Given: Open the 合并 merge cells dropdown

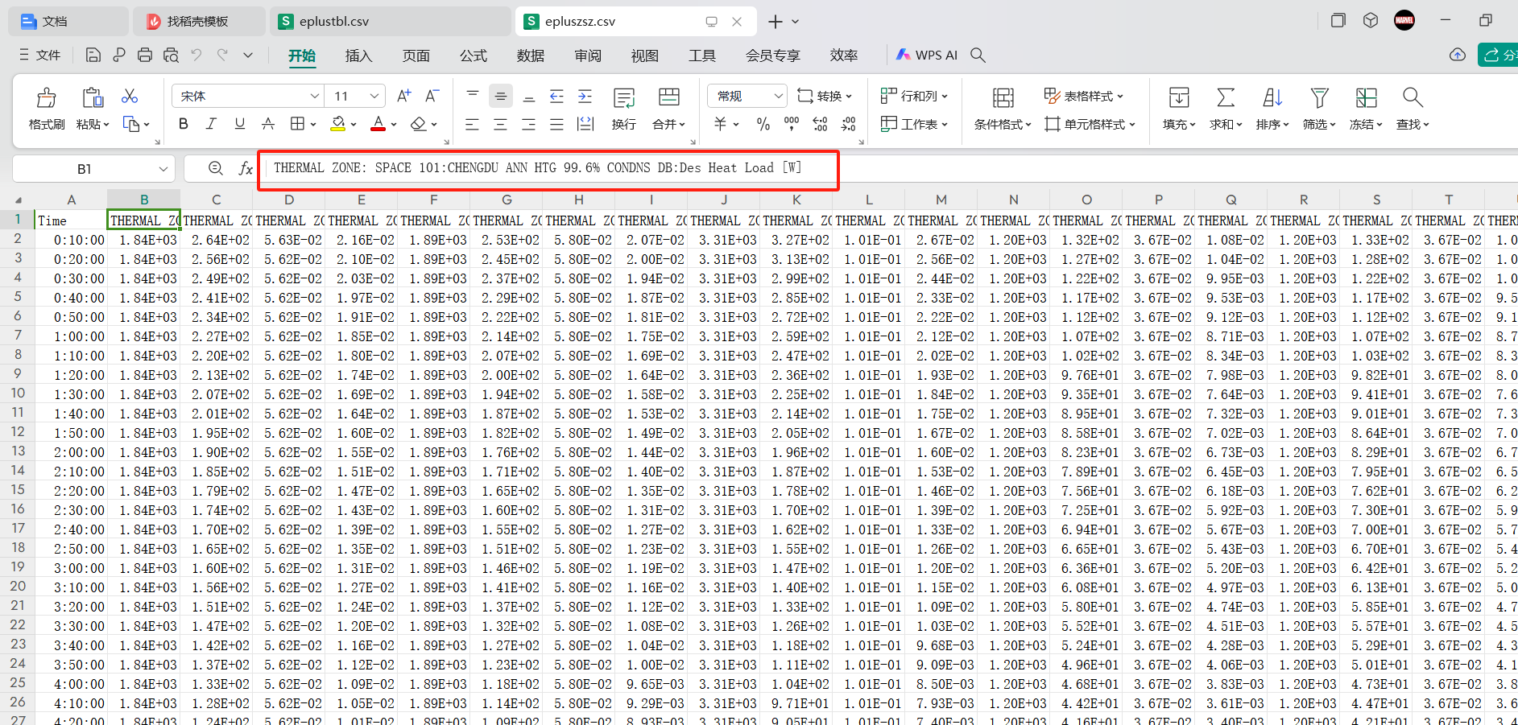Looking at the screenshot, I should pos(668,124).
